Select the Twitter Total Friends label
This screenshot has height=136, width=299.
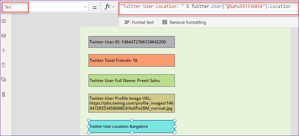tap(132, 60)
